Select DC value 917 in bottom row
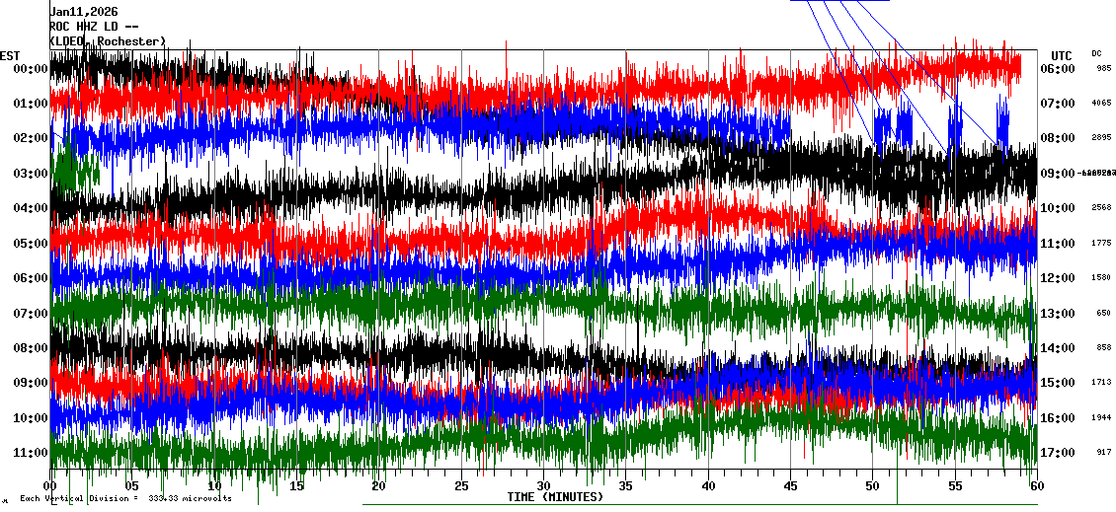Viewport: 1116px width, 512px height. (1104, 453)
